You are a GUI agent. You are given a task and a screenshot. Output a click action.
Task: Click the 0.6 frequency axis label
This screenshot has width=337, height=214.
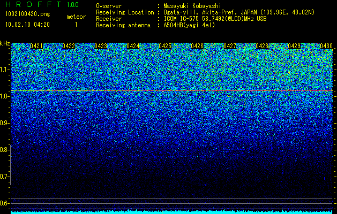(x=4, y=203)
